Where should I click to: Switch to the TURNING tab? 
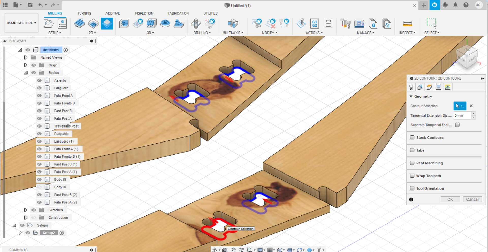(84, 13)
